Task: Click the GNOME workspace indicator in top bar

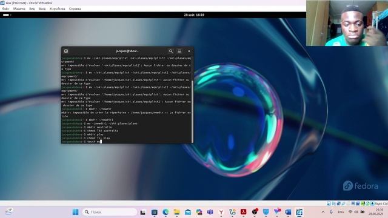Action: 7,15
